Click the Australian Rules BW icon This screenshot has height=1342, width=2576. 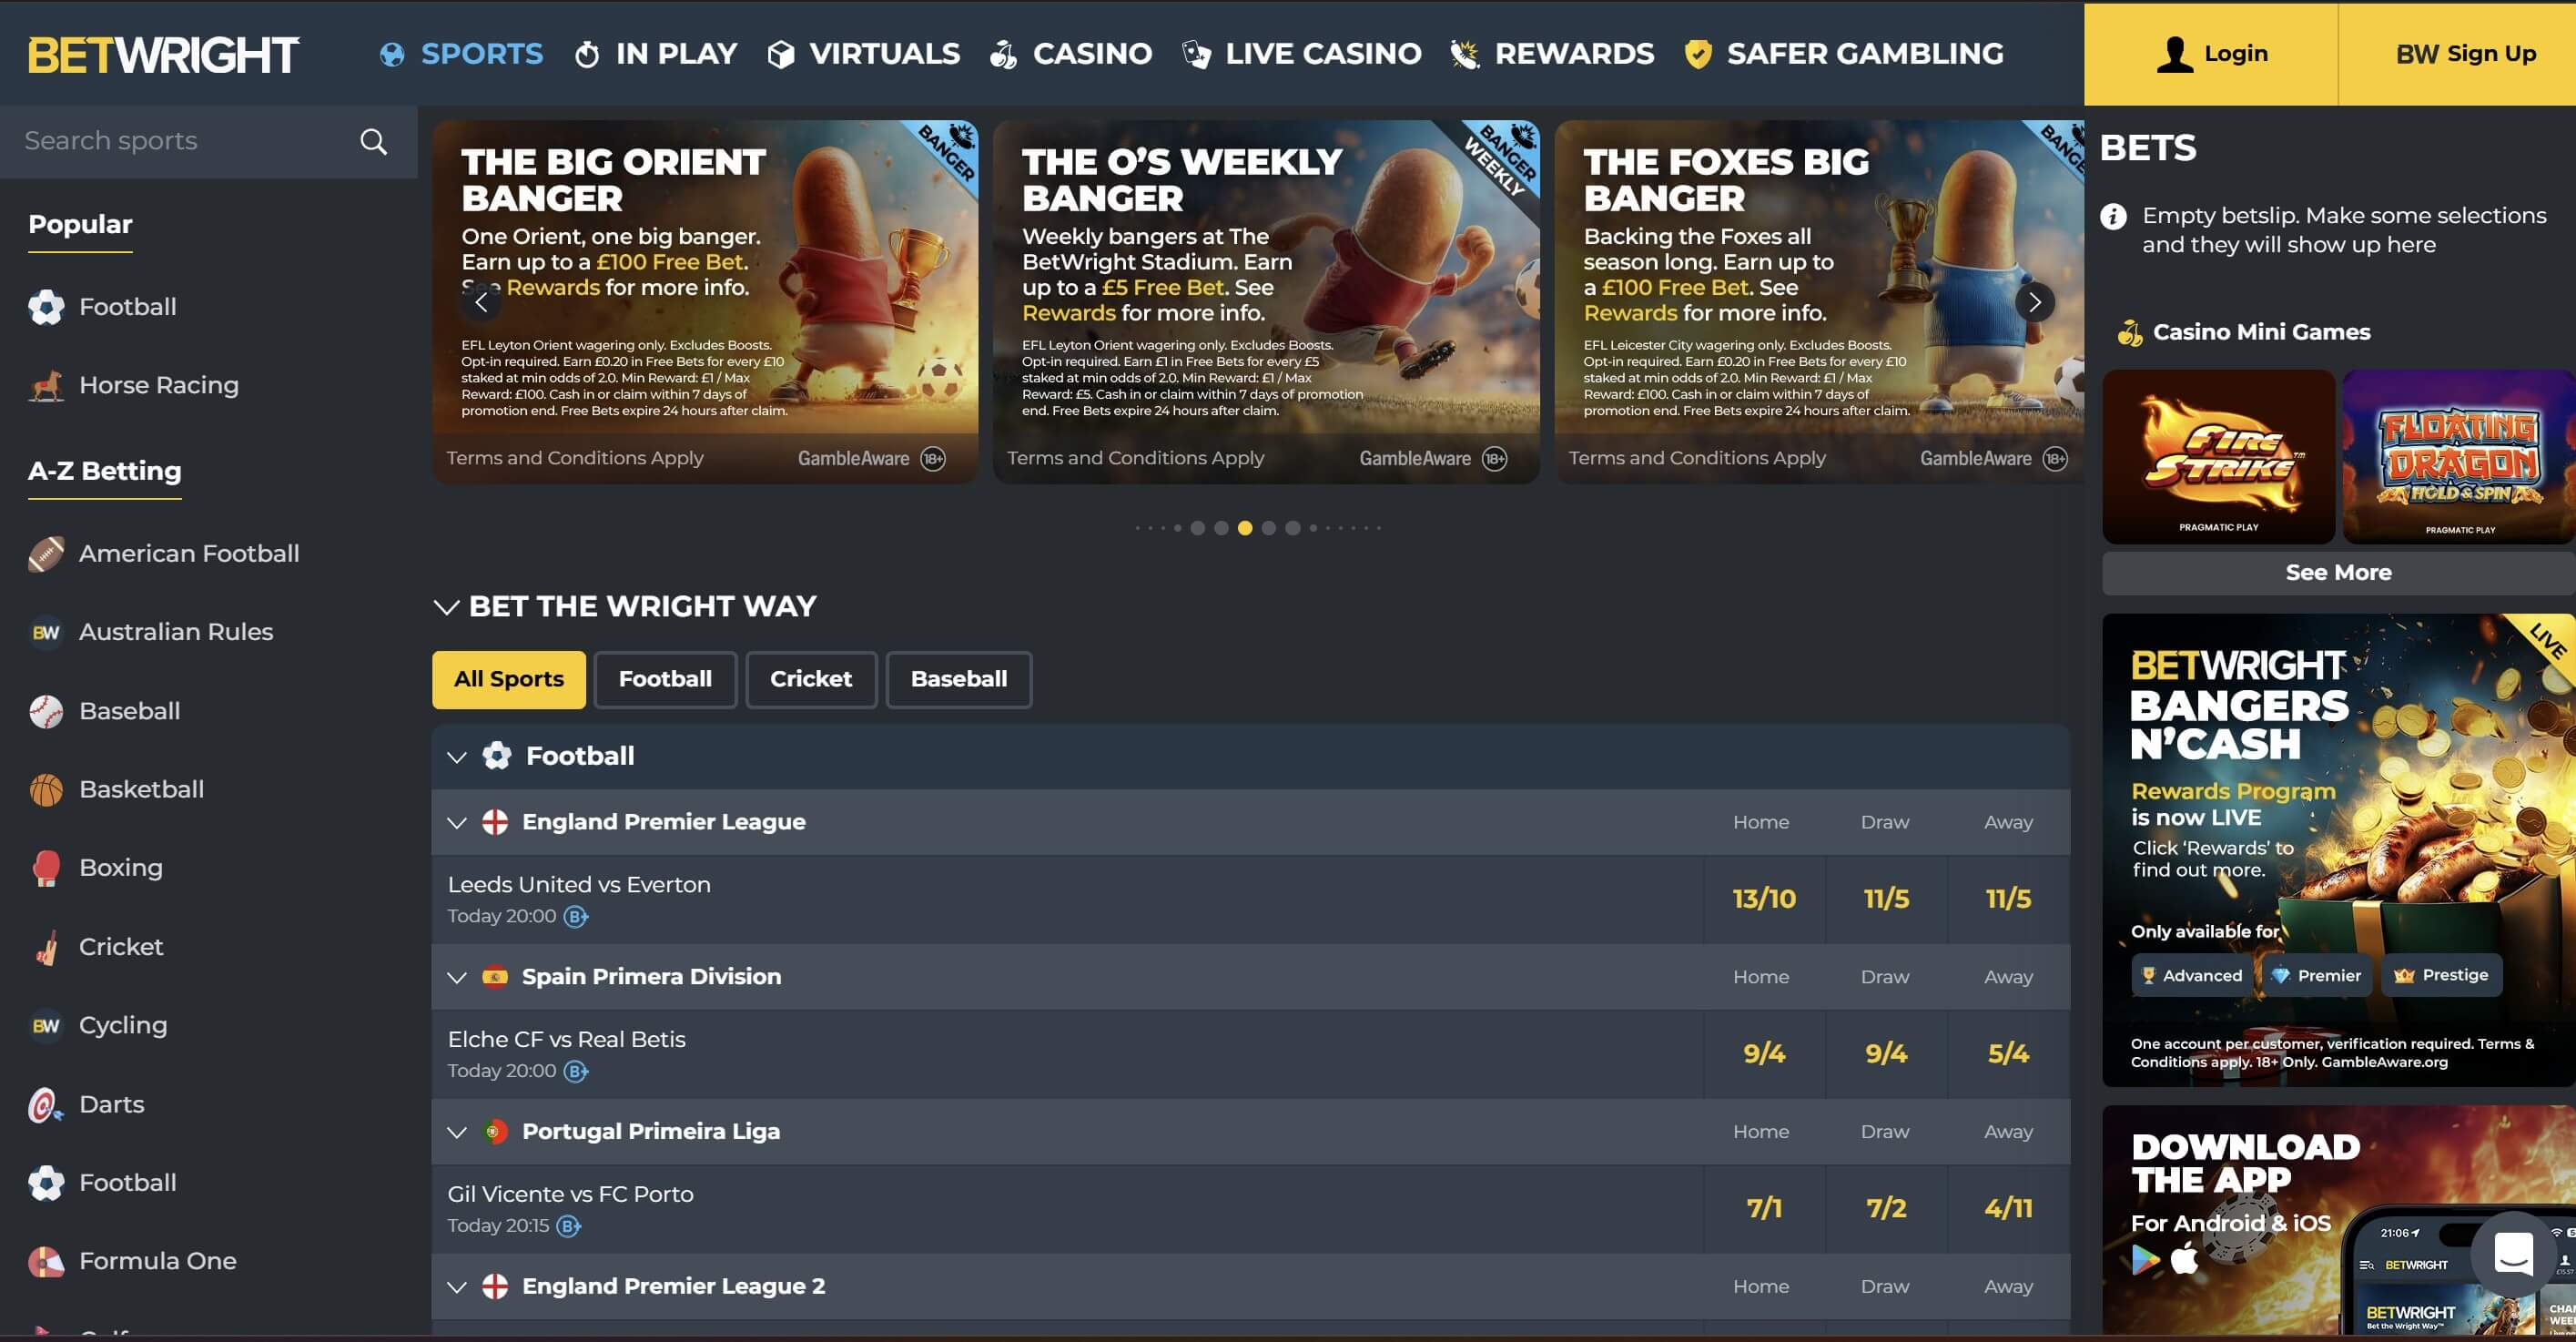click(46, 632)
